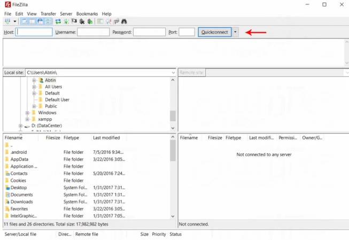
Task: Sort local files by Last modified column
Action: click(x=106, y=138)
